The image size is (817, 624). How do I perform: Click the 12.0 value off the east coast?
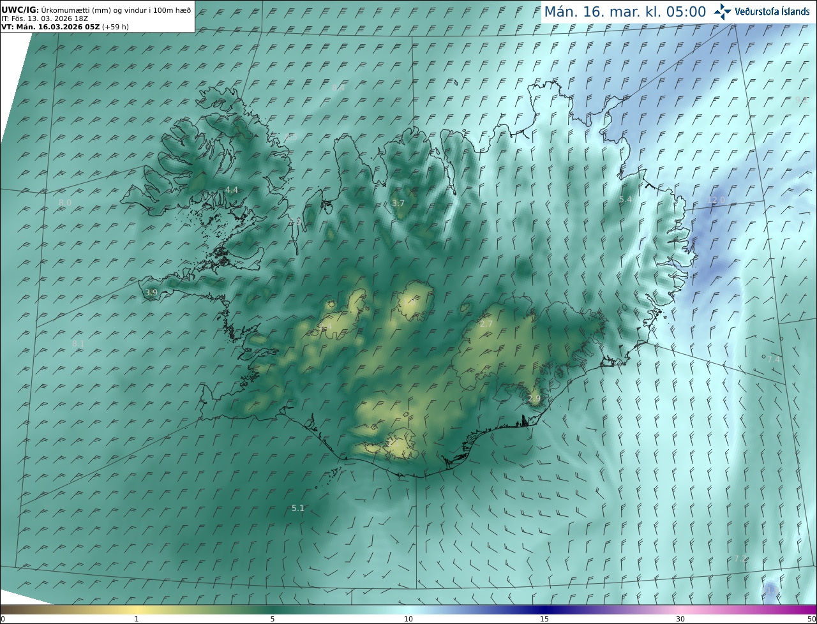coord(716,200)
